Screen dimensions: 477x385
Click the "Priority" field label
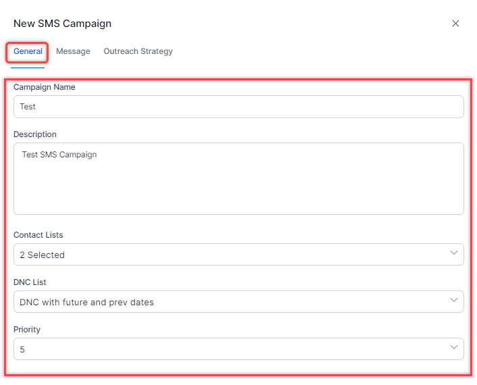coord(27,330)
